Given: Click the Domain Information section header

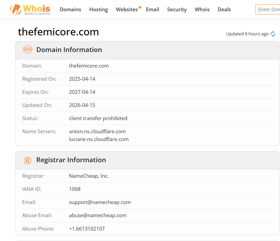Looking at the screenshot, I should [x=147, y=50].
